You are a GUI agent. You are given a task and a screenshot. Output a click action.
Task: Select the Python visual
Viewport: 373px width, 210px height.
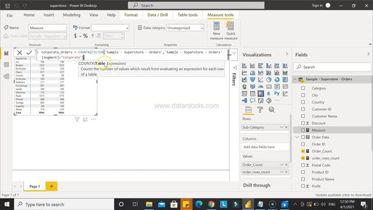click(x=277, y=93)
